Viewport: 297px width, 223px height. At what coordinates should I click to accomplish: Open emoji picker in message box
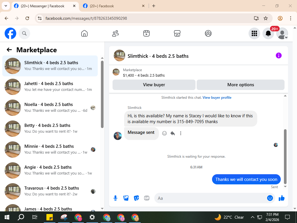[x=270, y=198]
